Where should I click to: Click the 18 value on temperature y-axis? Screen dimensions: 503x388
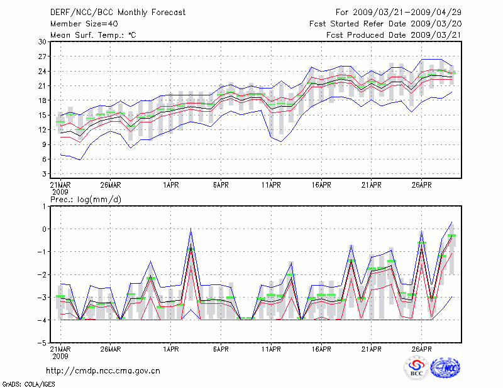click(x=42, y=100)
